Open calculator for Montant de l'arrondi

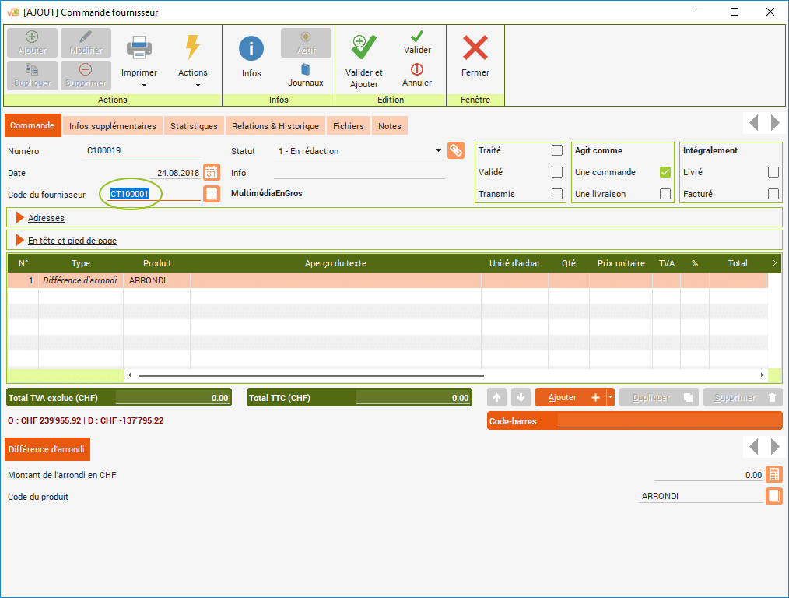coord(773,475)
